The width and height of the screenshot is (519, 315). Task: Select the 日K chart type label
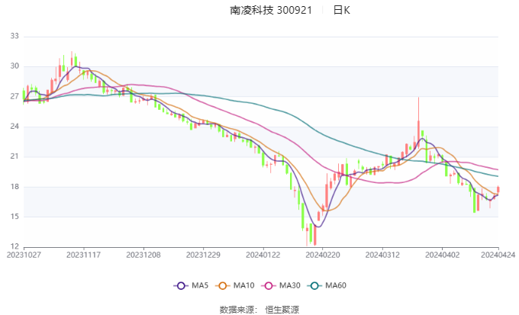341,10
